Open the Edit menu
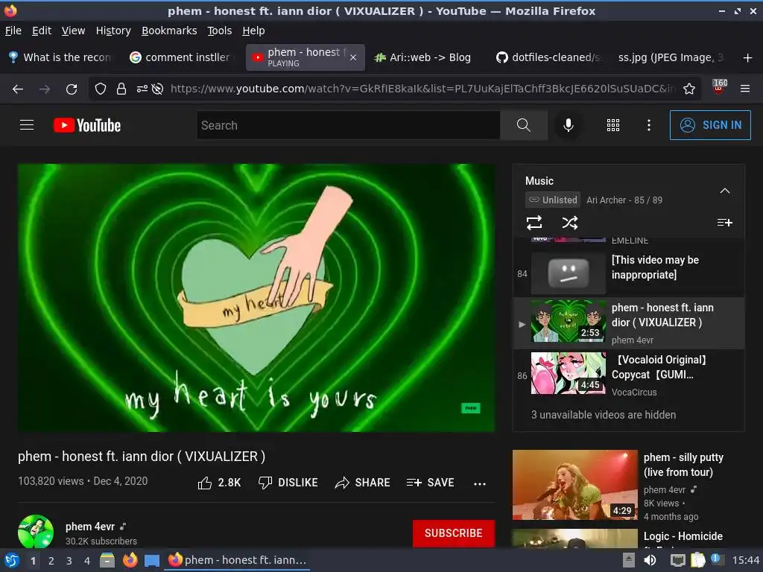Viewport: 763px width, 572px height. 42,31
